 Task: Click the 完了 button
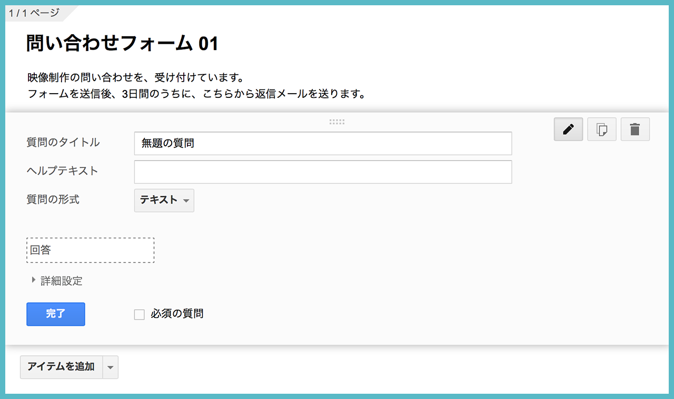pos(56,314)
